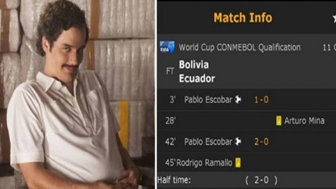Click the soccer ball icon on the 42' goal
Image resolution: width=336 pixels, height=189 pixels.
coord(238,141)
